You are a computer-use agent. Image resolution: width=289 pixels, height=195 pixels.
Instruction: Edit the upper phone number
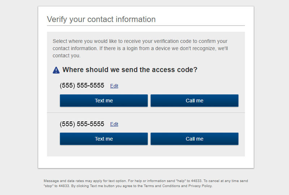(114, 86)
